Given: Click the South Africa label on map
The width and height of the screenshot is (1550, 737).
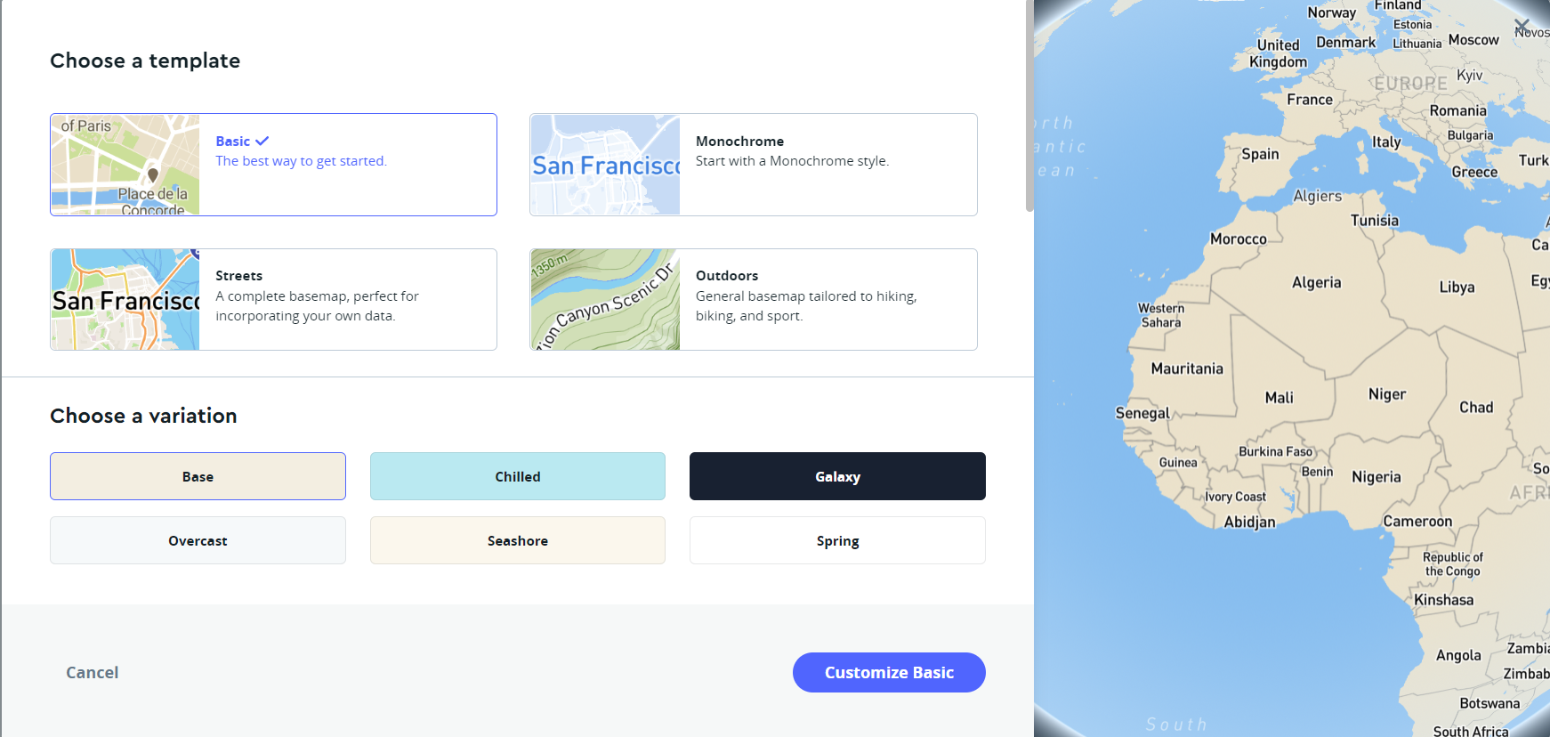Looking at the screenshot, I should (x=1470, y=731).
